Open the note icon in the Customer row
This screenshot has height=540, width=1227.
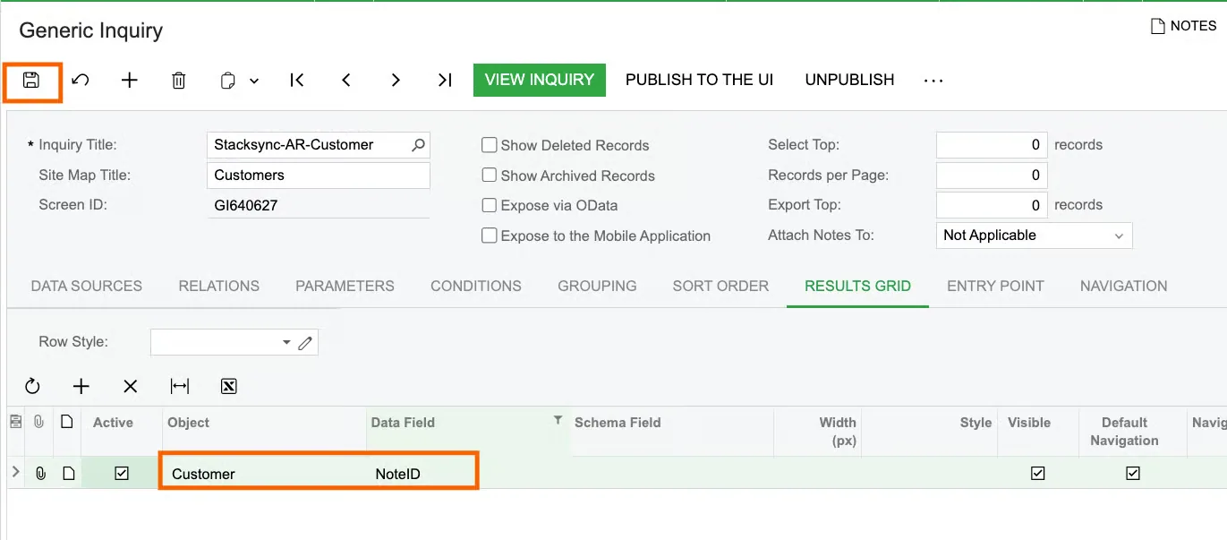pos(69,474)
